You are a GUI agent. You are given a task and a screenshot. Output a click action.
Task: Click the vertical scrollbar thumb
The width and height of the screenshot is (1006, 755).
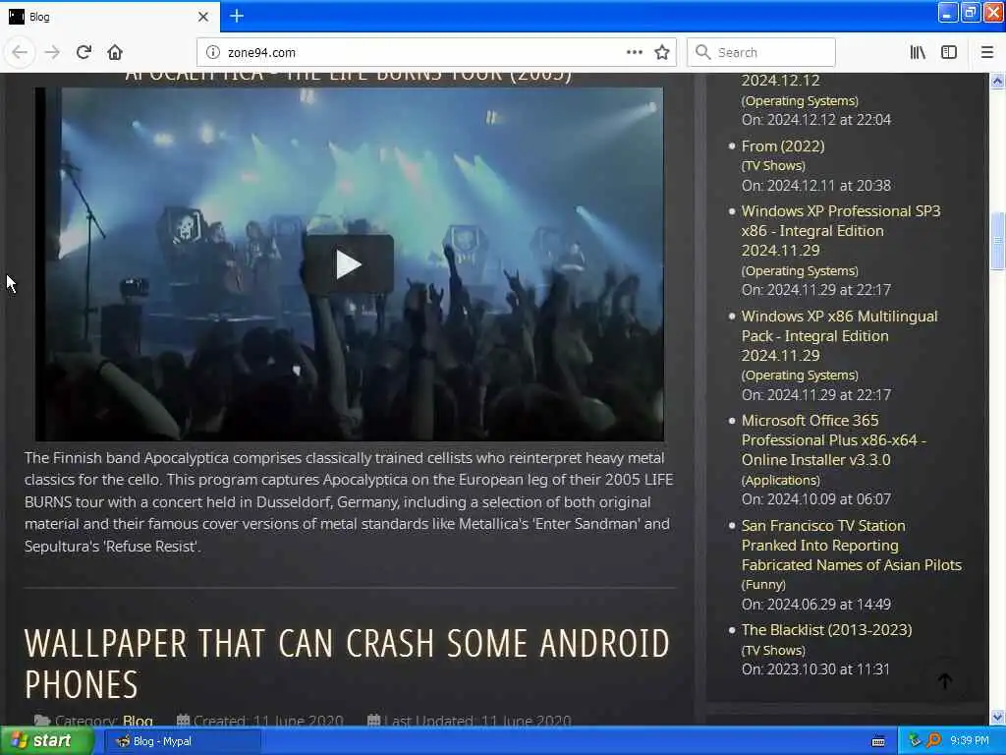(x=997, y=242)
